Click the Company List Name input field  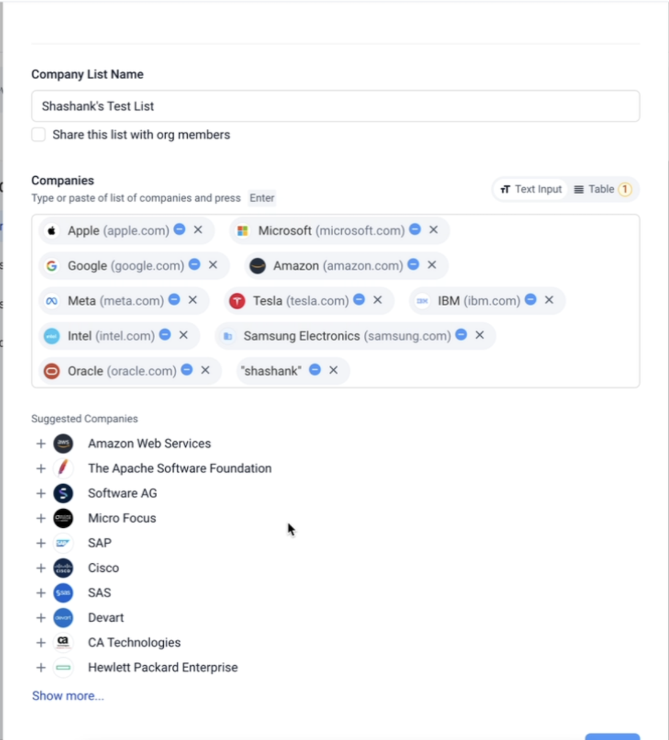pos(335,106)
